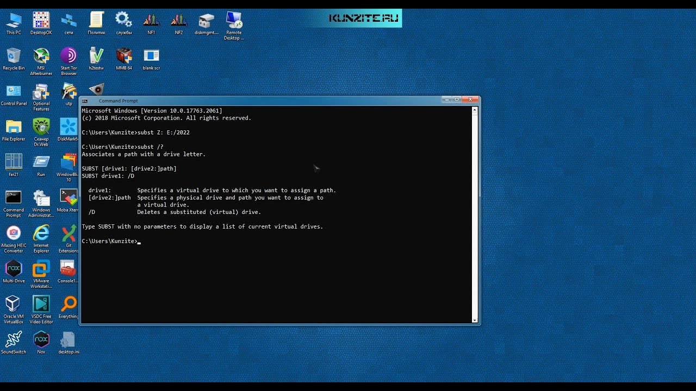Launch Internet Explorer desktop icon
696x391 pixels.
coord(41,239)
